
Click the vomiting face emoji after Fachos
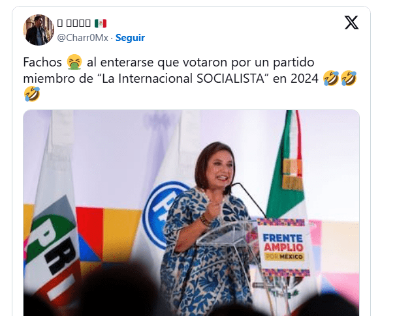pyautogui.click(x=74, y=62)
